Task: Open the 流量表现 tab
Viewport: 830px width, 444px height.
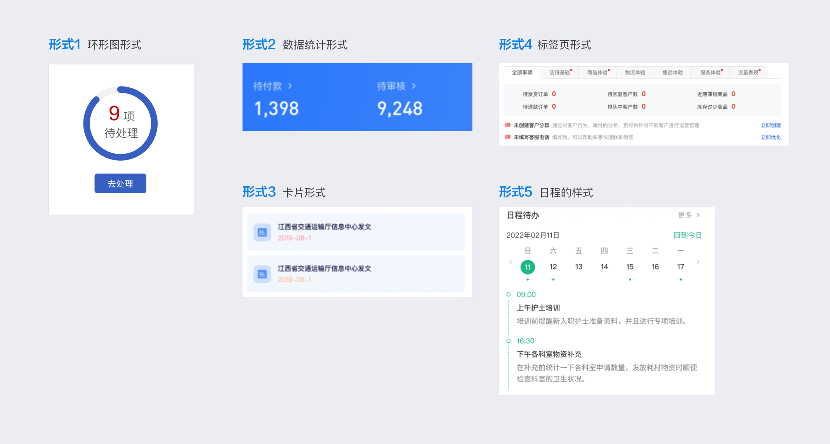Action: pos(748,73)
